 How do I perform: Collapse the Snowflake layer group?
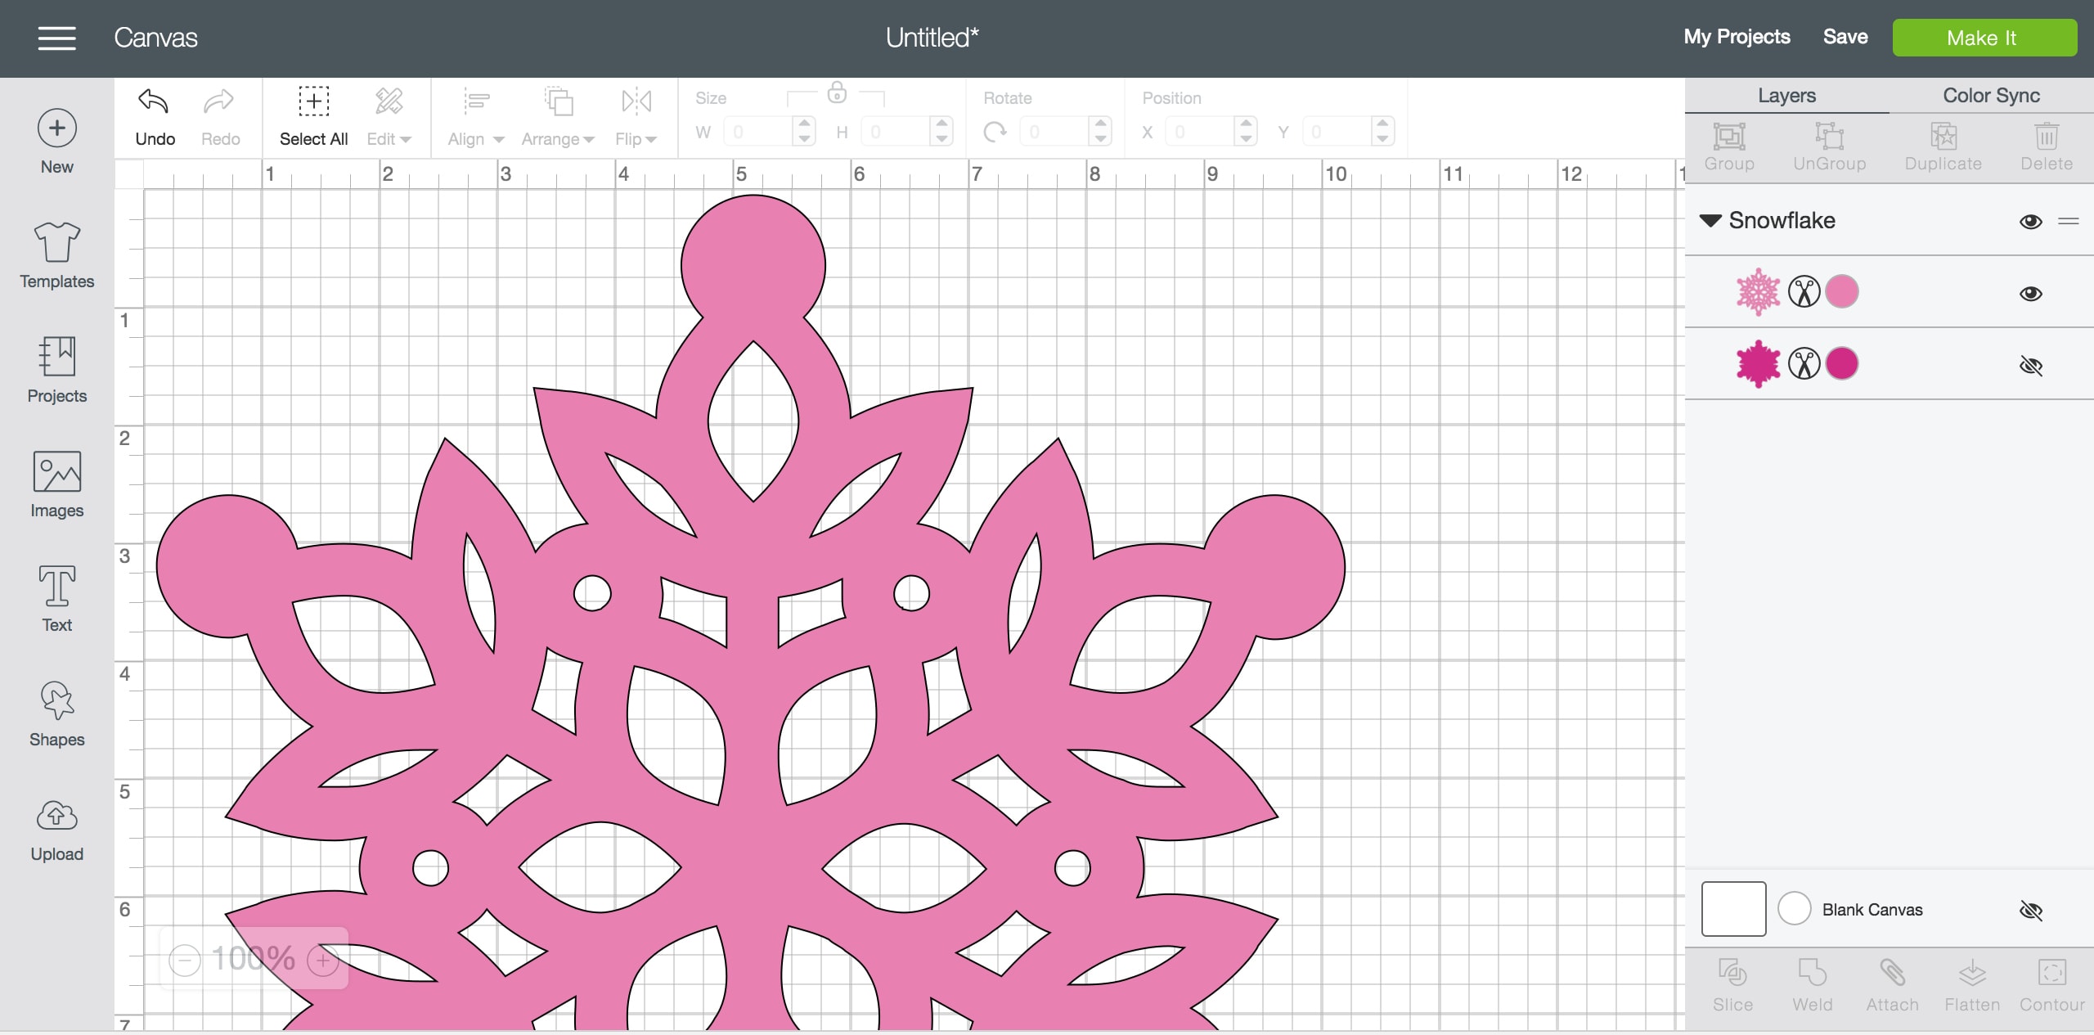1710,220
